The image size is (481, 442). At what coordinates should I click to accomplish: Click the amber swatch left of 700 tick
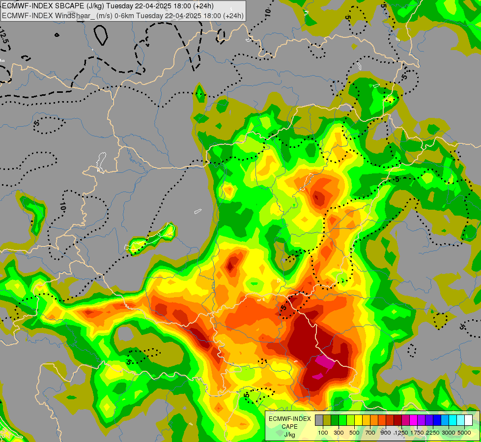point(367,420)
